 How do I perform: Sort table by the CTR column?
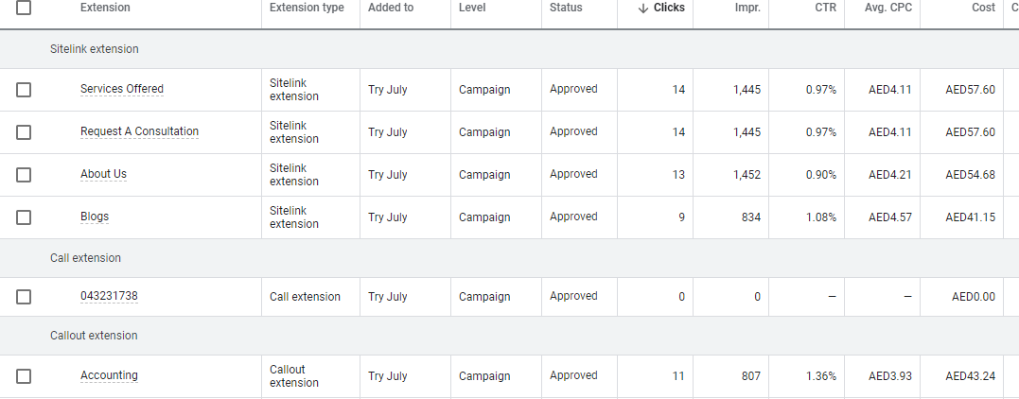click(825, 8)
